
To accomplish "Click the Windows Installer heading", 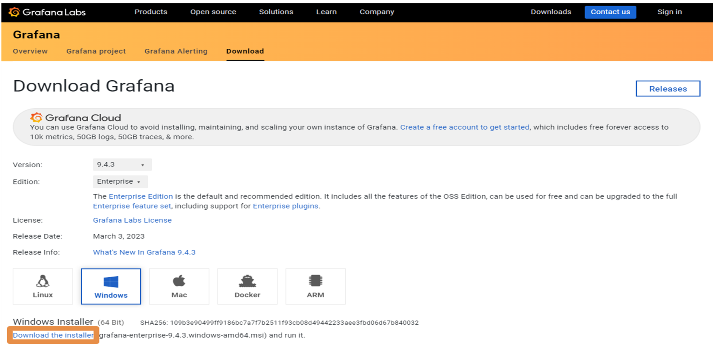I will tap(53, 322).
